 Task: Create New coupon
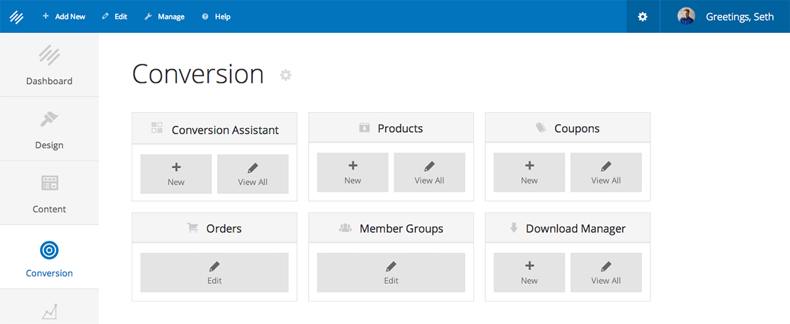529,172
